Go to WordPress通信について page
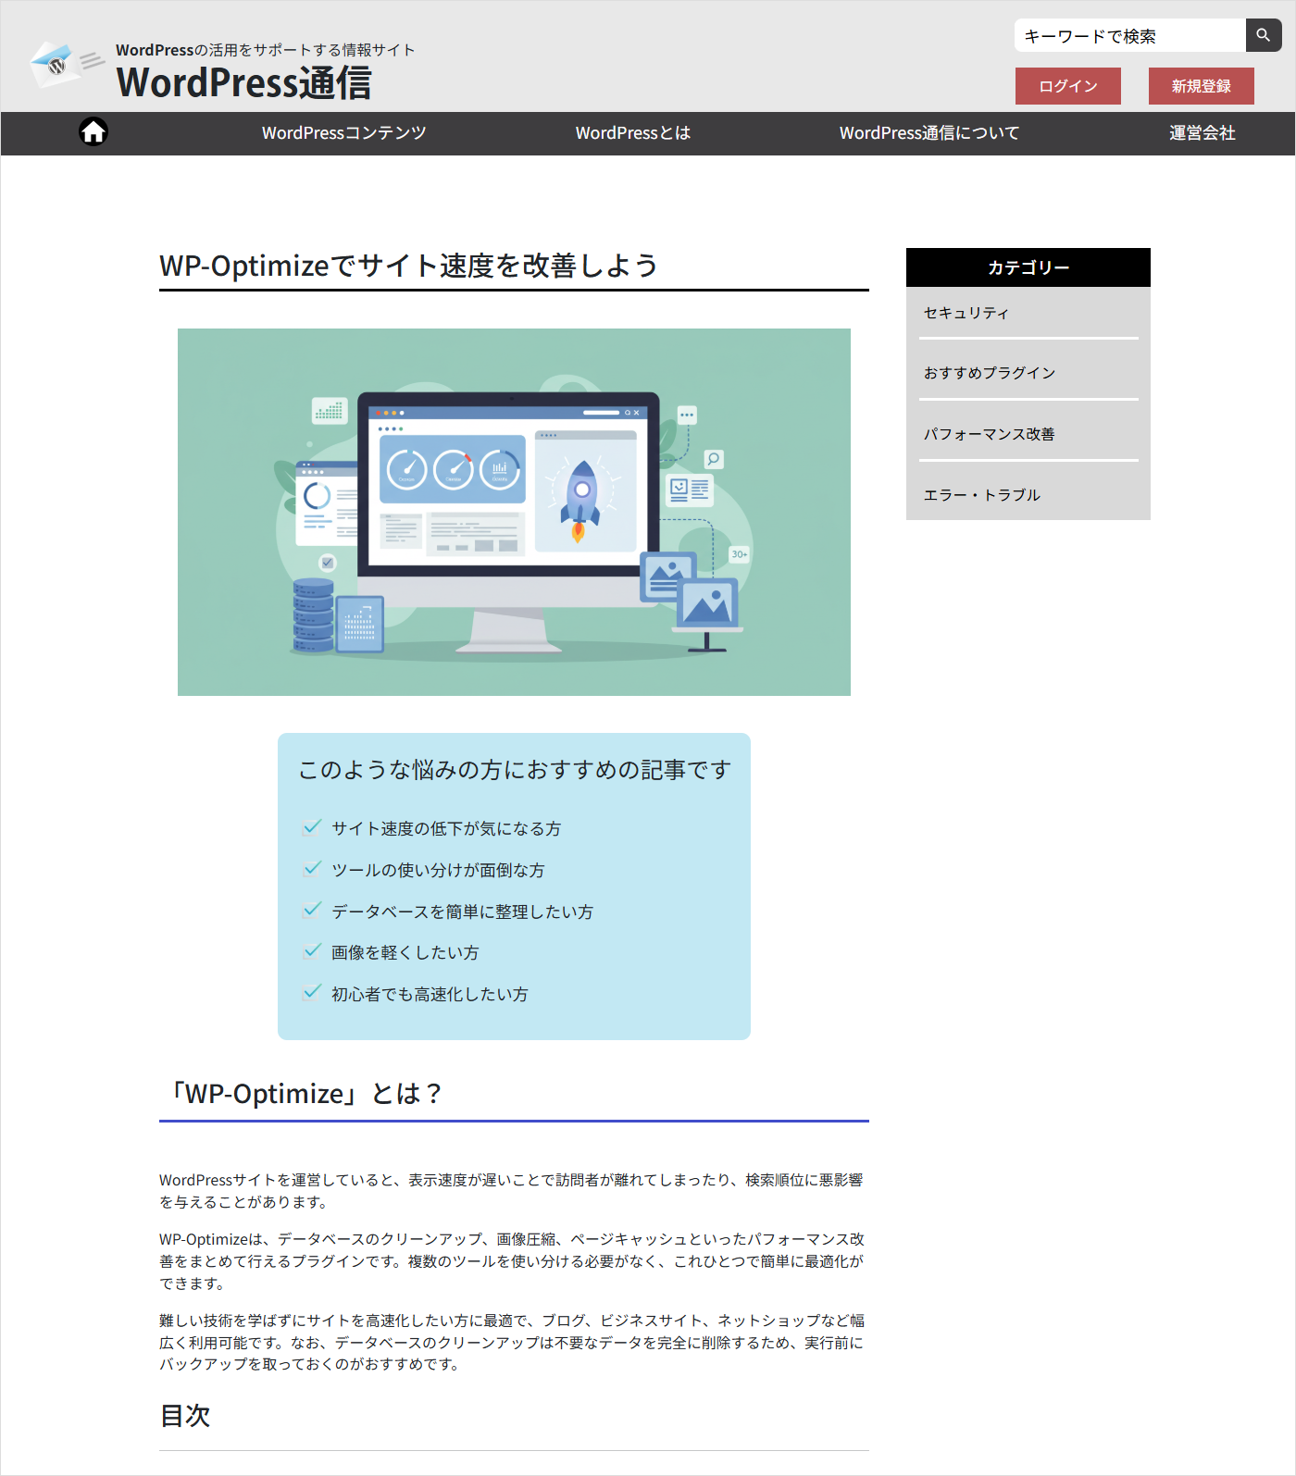This screenshot has height=1476, width=1296. pos(928,133)
